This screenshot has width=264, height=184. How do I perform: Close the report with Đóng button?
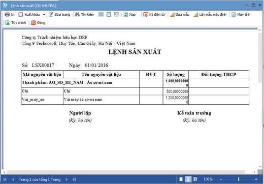(38, 23)
